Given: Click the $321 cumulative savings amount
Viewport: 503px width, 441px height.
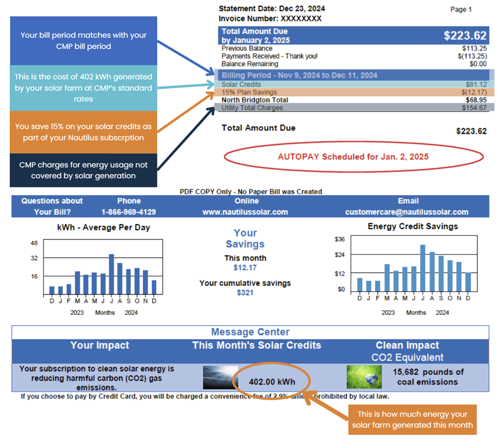Looking at the screenshot, I should (245, 293).
